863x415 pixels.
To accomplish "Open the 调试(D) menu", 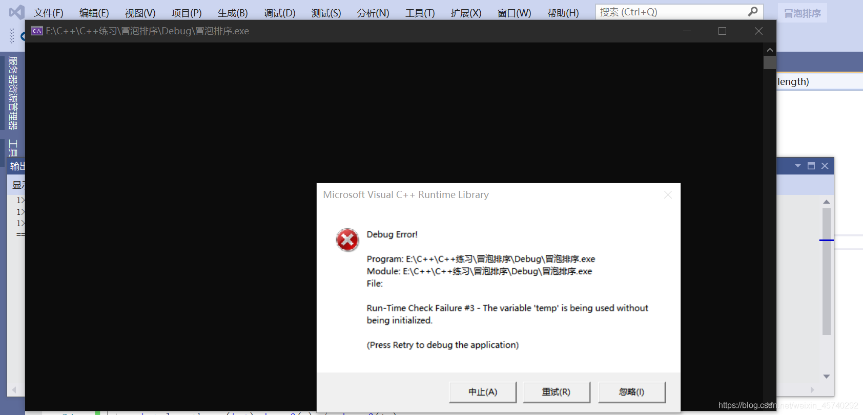I will 279,13.
